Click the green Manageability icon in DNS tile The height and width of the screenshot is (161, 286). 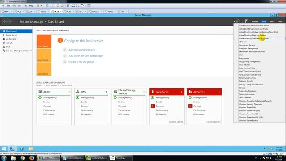[77, 97]
